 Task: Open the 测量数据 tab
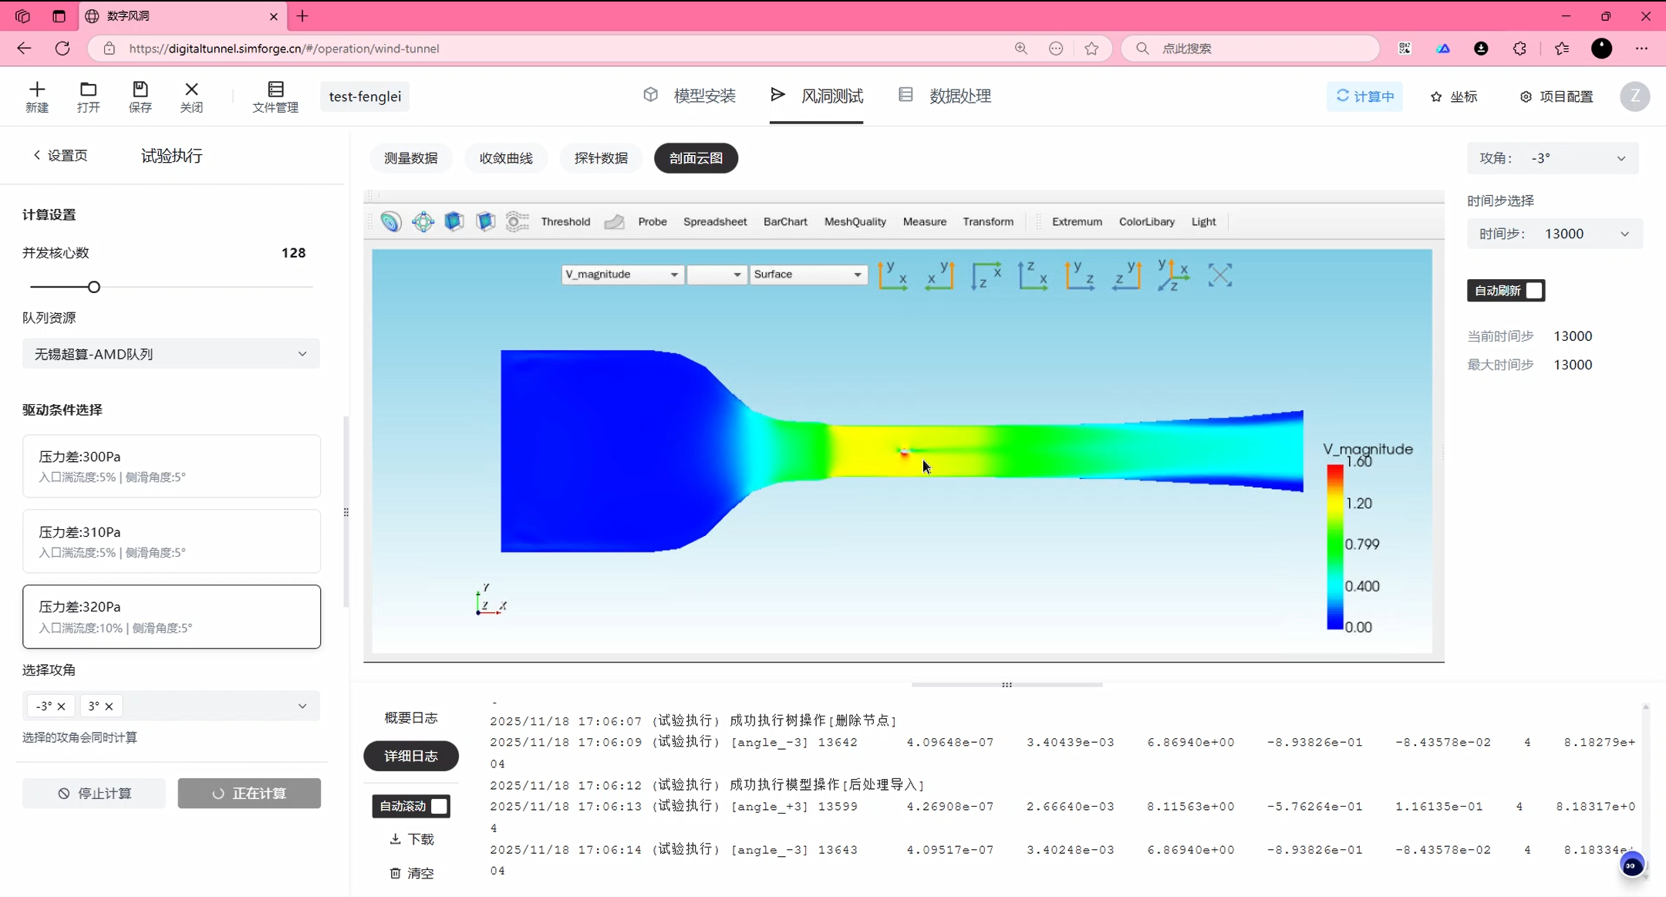(411, 158)
